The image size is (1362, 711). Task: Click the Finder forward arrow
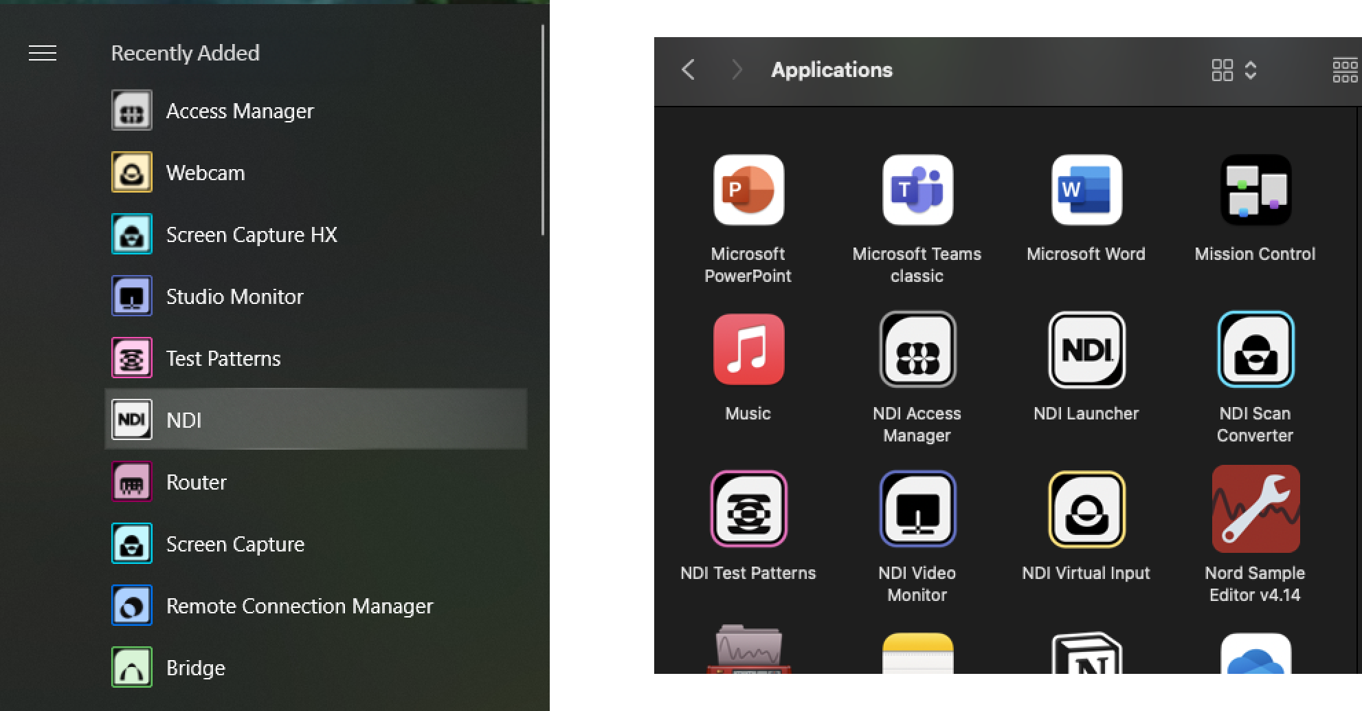[x=737, y=69]
